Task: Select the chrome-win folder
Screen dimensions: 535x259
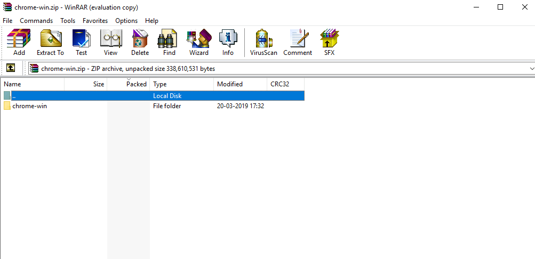Action: pyautogui.click(x=29, y=106)
